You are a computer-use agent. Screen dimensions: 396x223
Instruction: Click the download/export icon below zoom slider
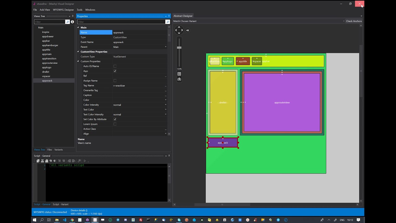tap(179, 79)
